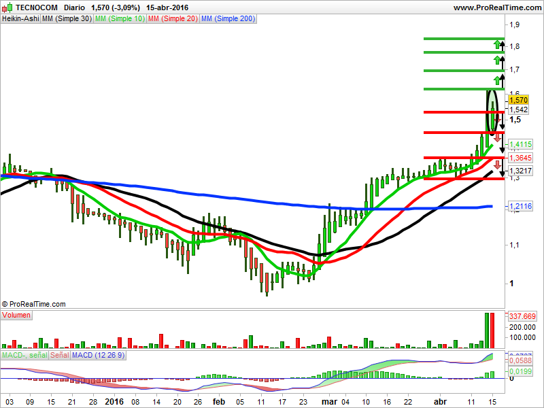Click the 1,542 price tag on axis
The width and height of the screenshot is (544, 408).
click(x=519, y=109)
